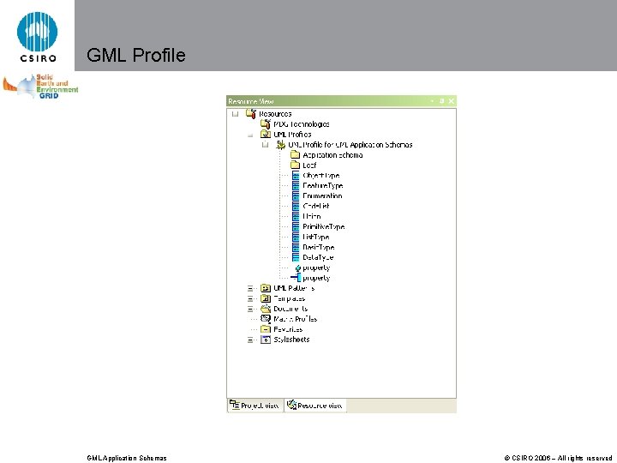Screen dimensions: 617x463
Task: Click the small attribute property icon
Action: click(x=298, y=268)
